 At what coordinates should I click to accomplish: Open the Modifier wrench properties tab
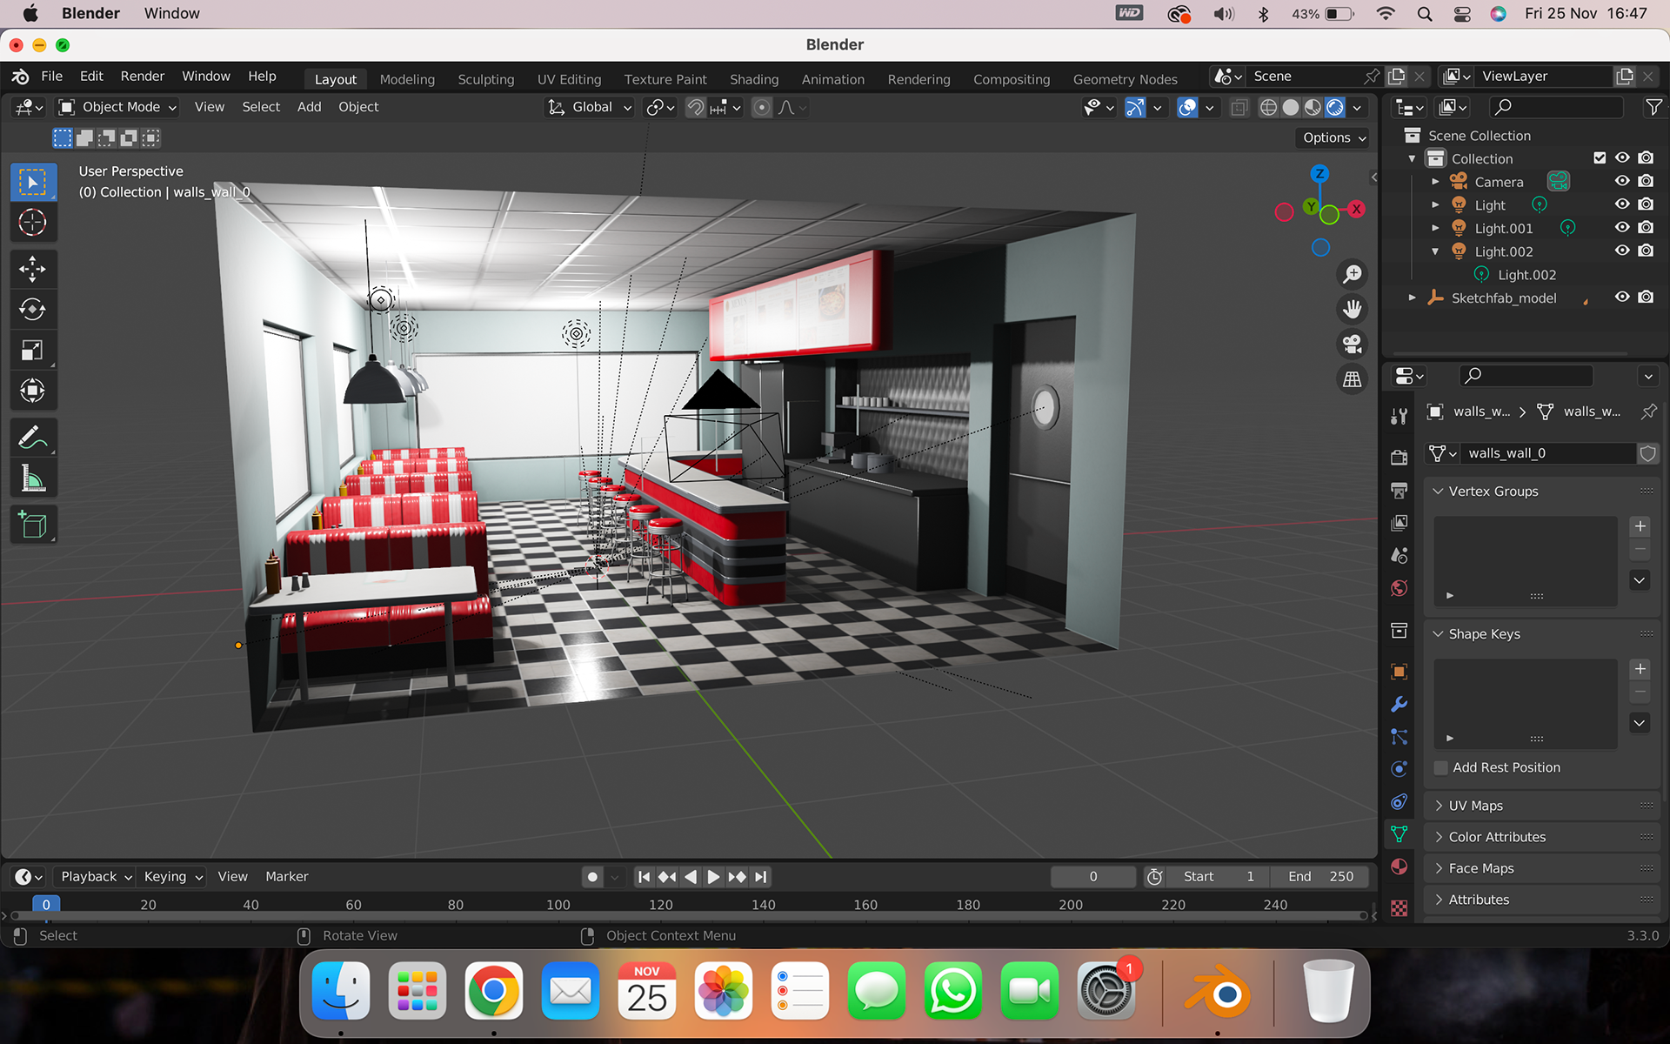pos(1399,704)
